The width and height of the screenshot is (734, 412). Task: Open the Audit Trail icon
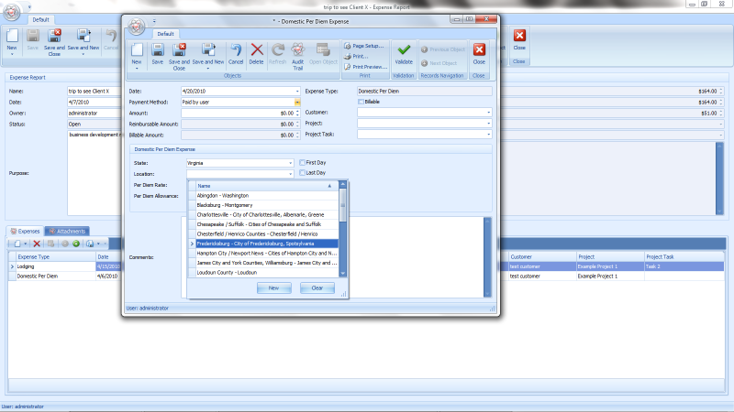pos(297,54)
